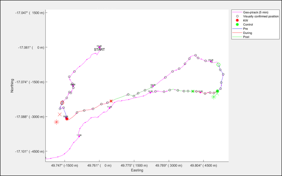282x176 pixels.
Task: Click the large red circle on the track
Action: (x=62, y=103)
